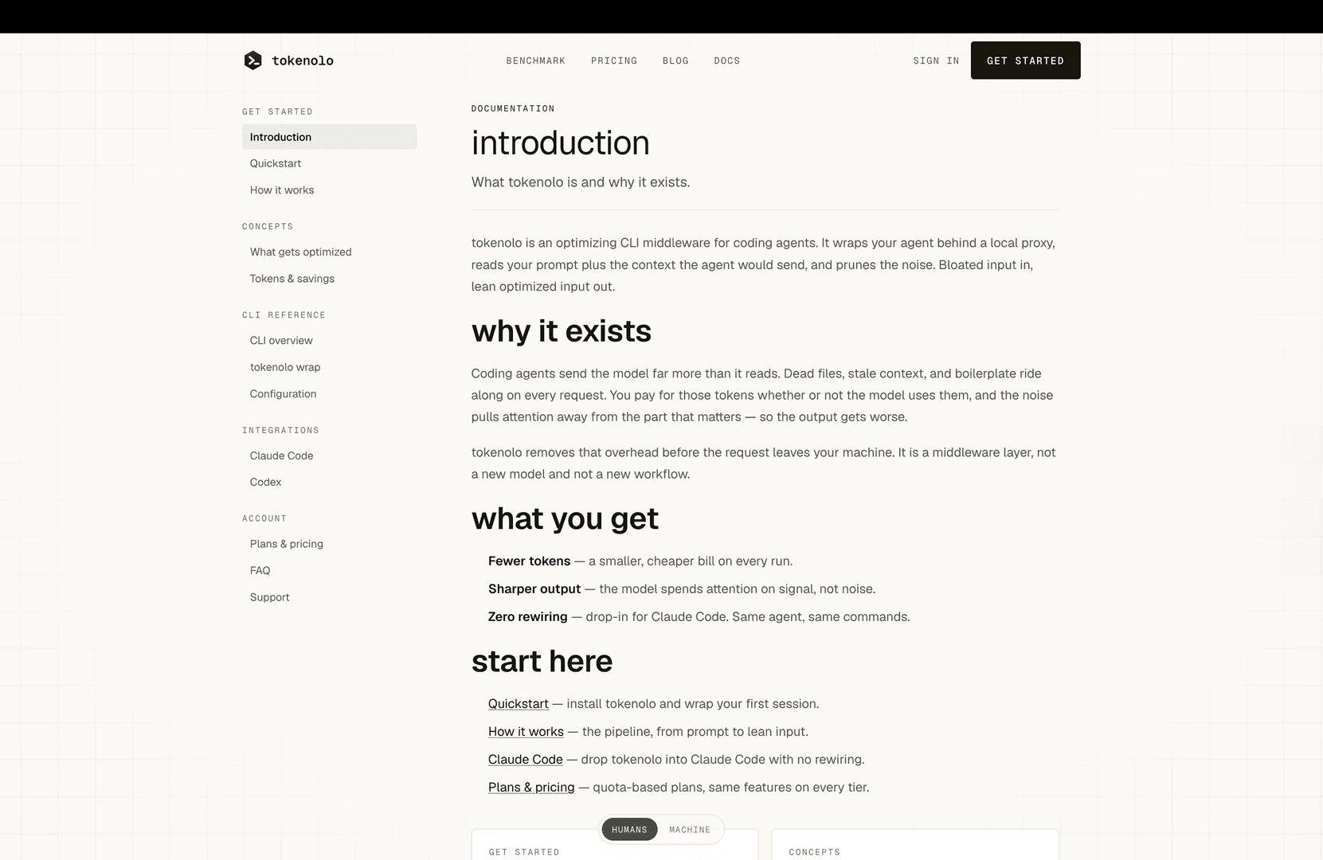Click the tokenolo logo icon
This screenshot has width=1323, height=860.
coord(252,61)
